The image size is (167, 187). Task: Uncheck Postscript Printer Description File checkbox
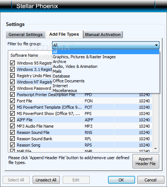(x=12, y=95)
